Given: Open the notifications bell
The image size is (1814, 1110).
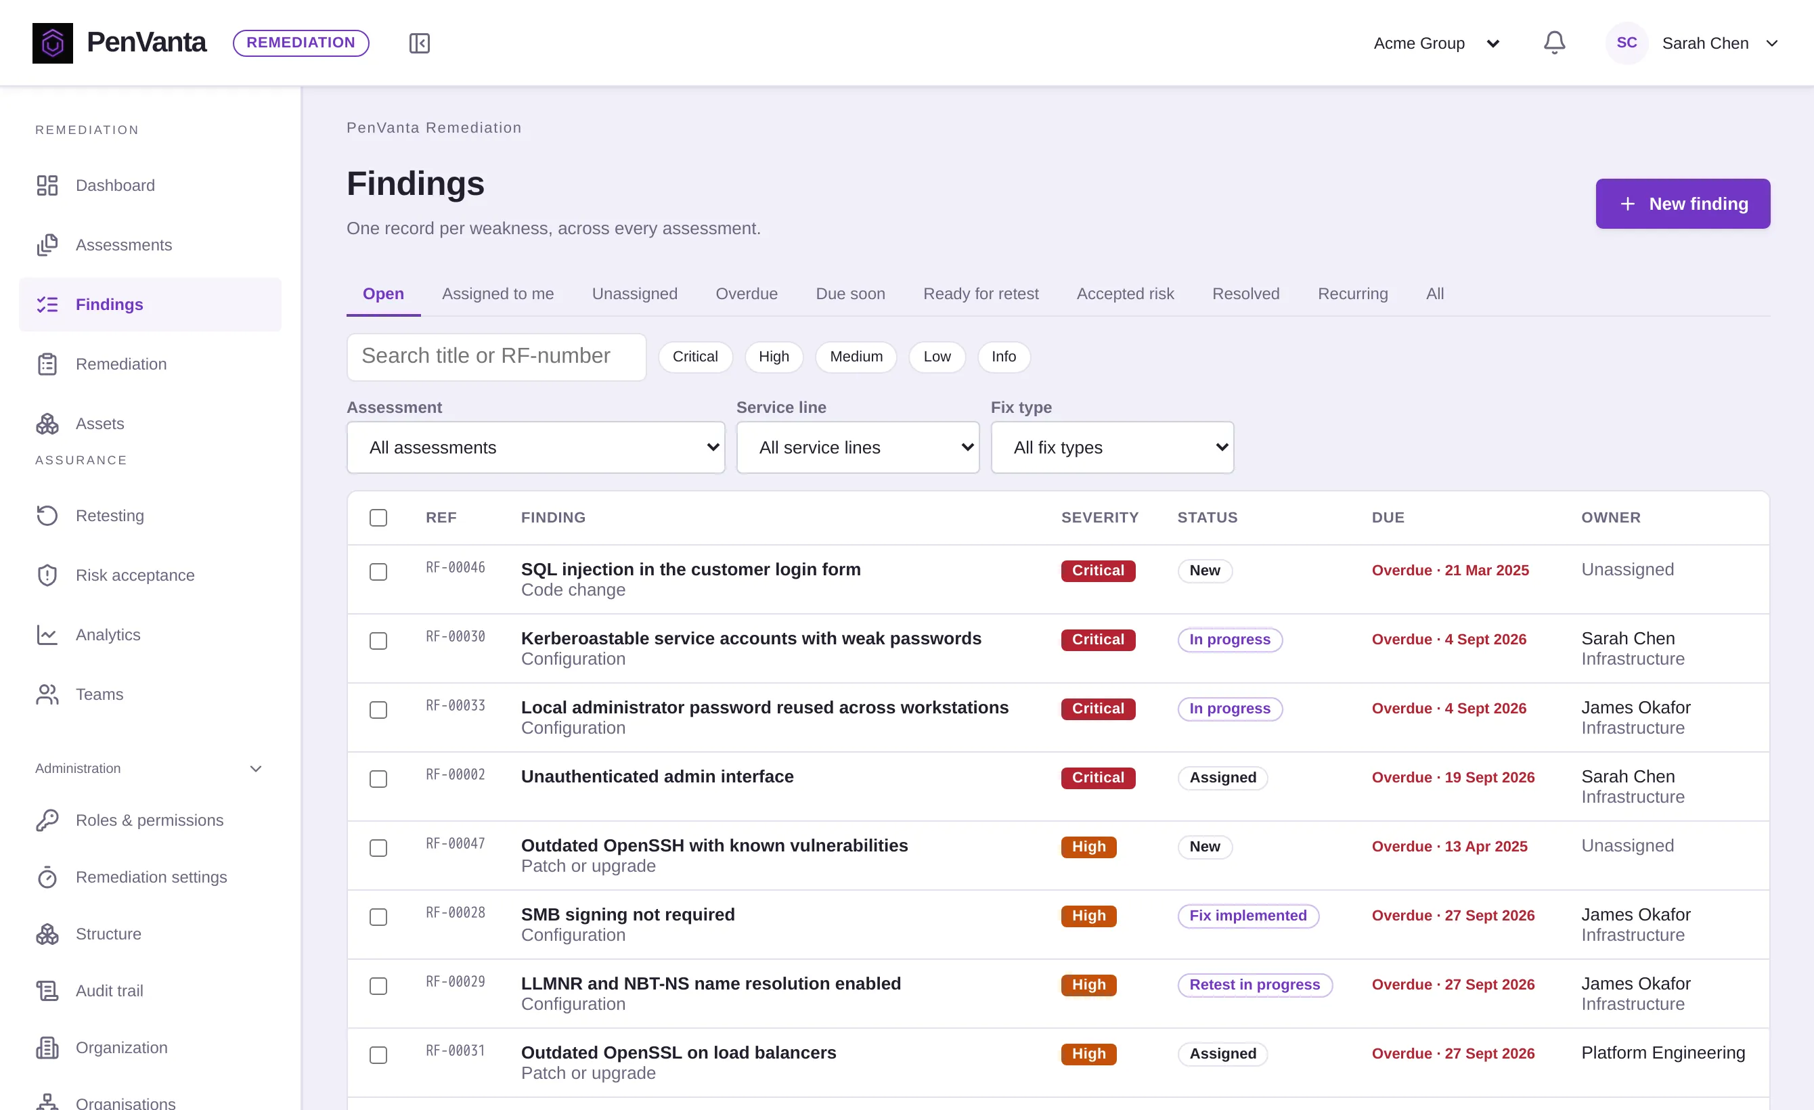Looking at the screenshot, I should tap(1554, 43).
